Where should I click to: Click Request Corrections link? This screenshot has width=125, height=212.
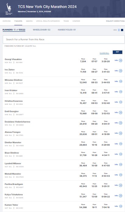pyautogui.click(x=115, y=21)
